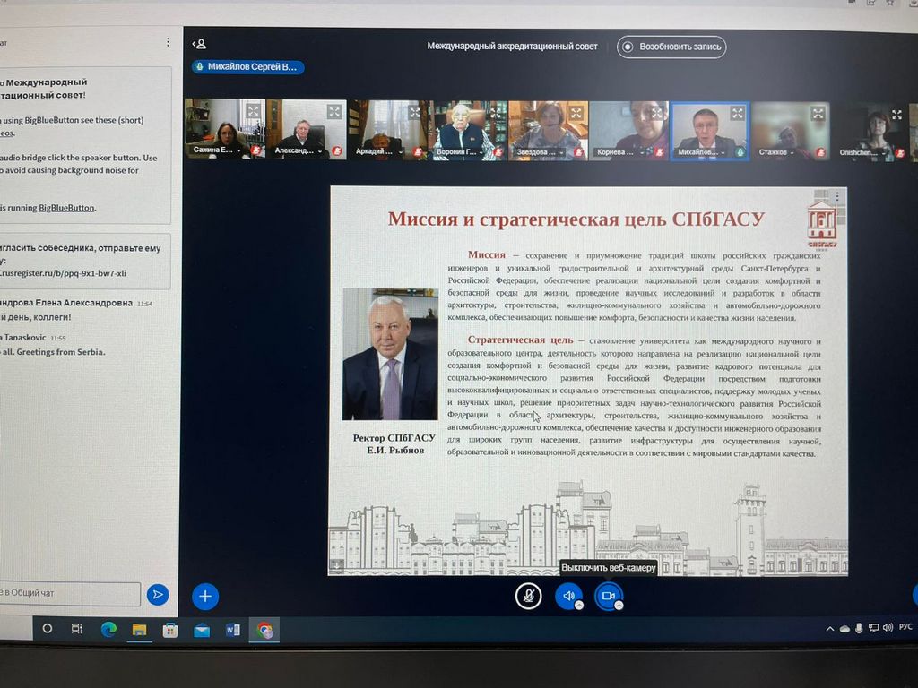Unmute the microphone
This screenshot has width=918, height=688.
click(529, 596)
